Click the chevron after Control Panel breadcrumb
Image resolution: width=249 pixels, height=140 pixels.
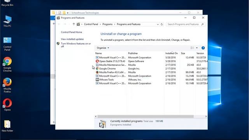point(100,24)
